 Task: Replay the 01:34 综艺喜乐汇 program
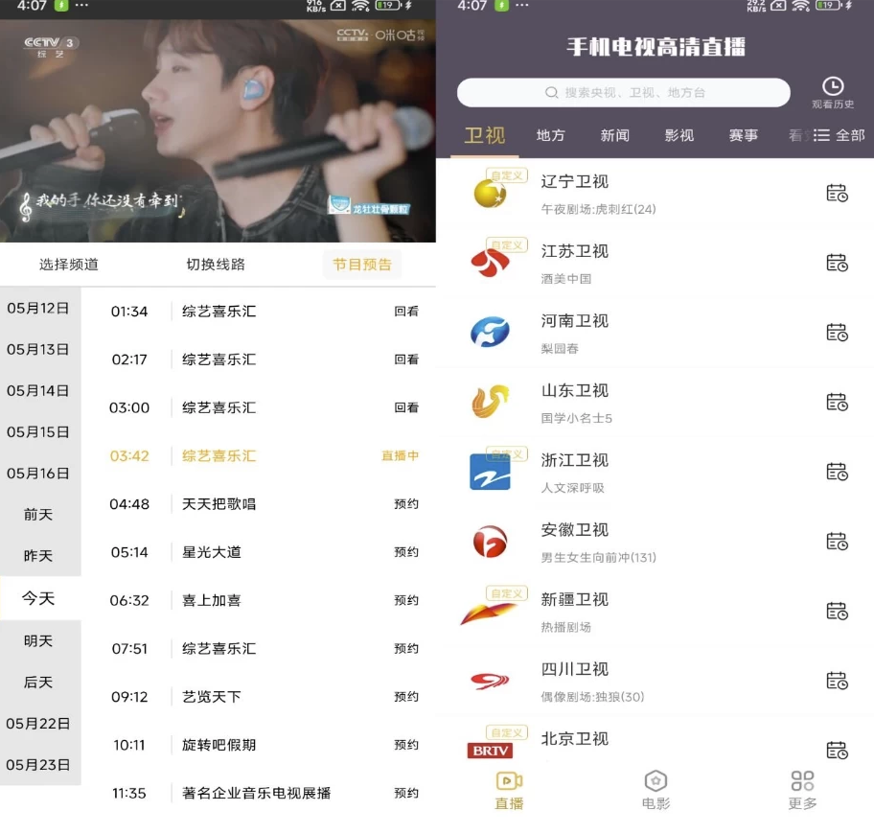coord(406,312)
